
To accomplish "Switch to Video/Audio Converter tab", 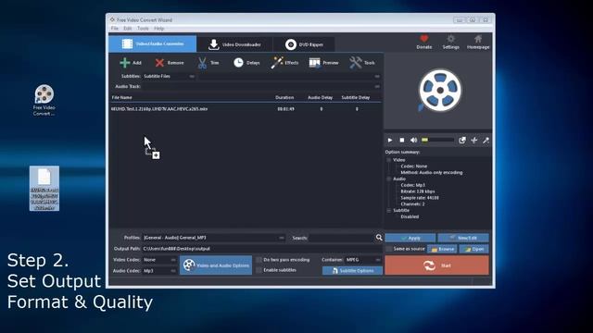I will pos(152,43).
